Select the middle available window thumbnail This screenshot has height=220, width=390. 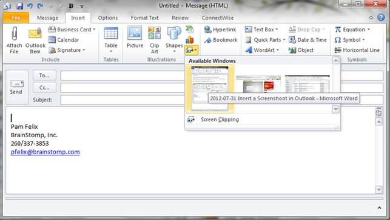(x=258, y=84)
